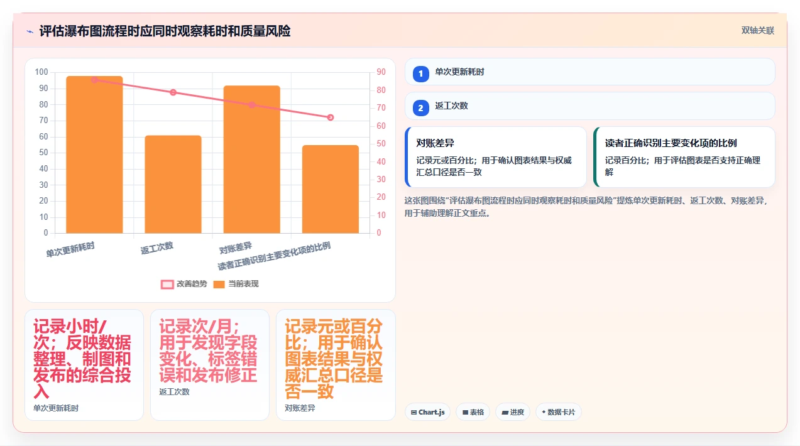Toggle the 当前表现 legend item
This screenshot has height=446, width=800.
(236, 284)
